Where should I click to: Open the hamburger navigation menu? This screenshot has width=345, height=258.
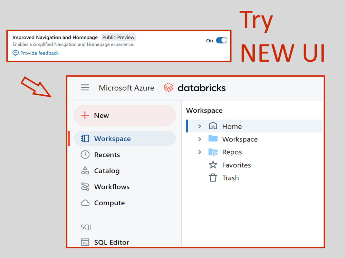pos(85,88)
